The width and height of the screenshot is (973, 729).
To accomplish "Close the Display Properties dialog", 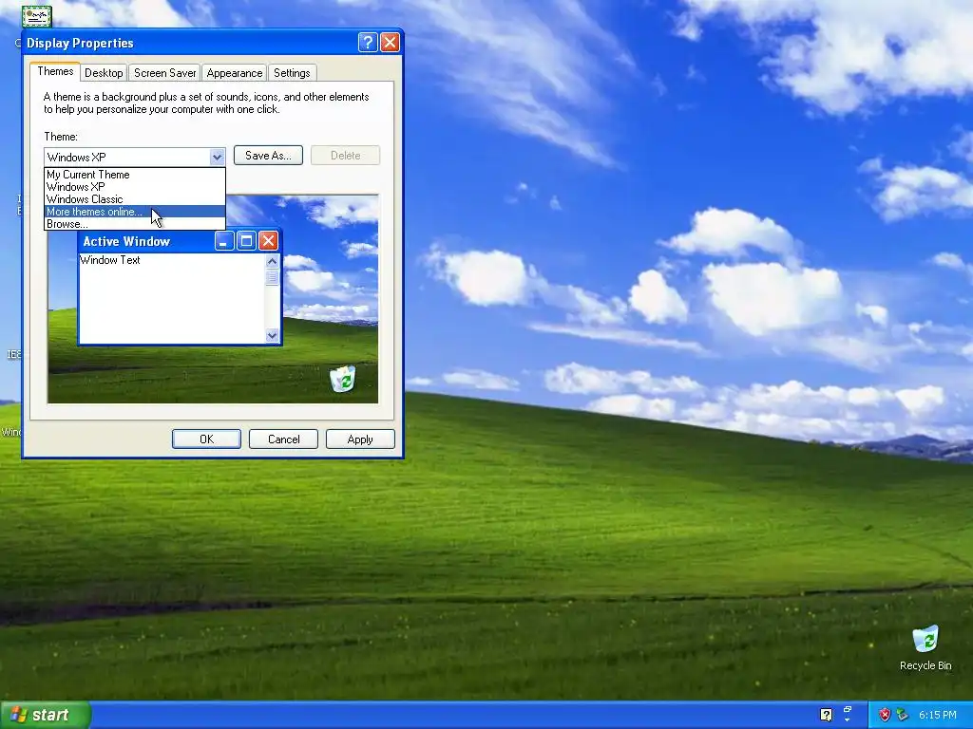I will [x=390, y=42].
